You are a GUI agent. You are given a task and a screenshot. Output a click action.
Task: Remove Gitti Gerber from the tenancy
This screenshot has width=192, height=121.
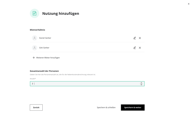tap(140, 48)
